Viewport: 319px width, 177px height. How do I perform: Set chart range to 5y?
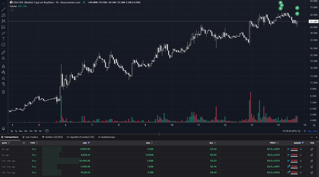pos(12,131)
